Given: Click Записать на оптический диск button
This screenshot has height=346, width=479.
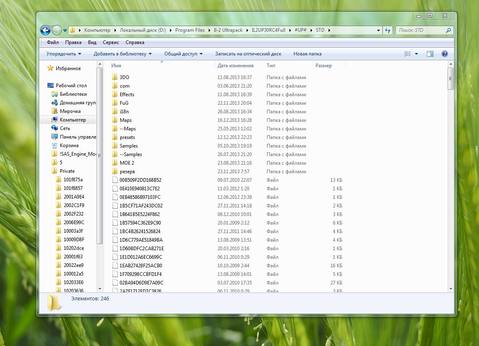Looking at the screenshot, I should pyautogui.click(x=248, y=54).
